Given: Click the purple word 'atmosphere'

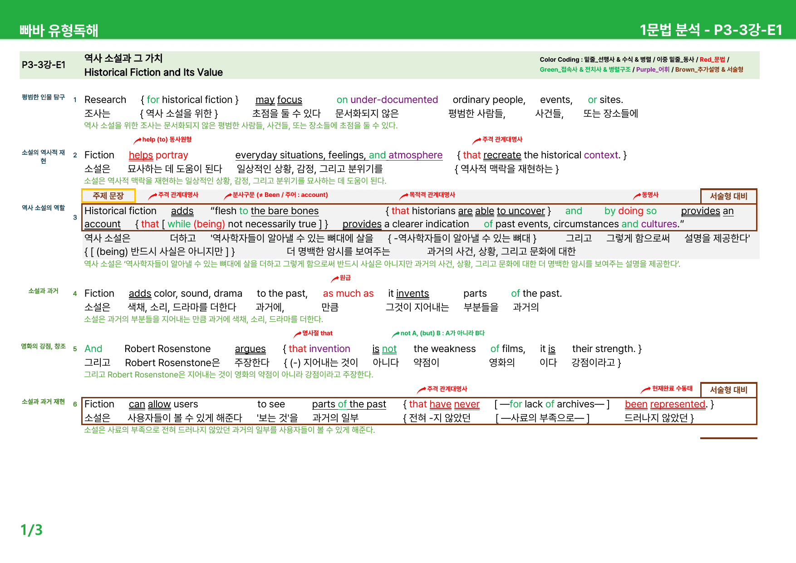Looking at the screenshot, I should (x=415, y=155).
